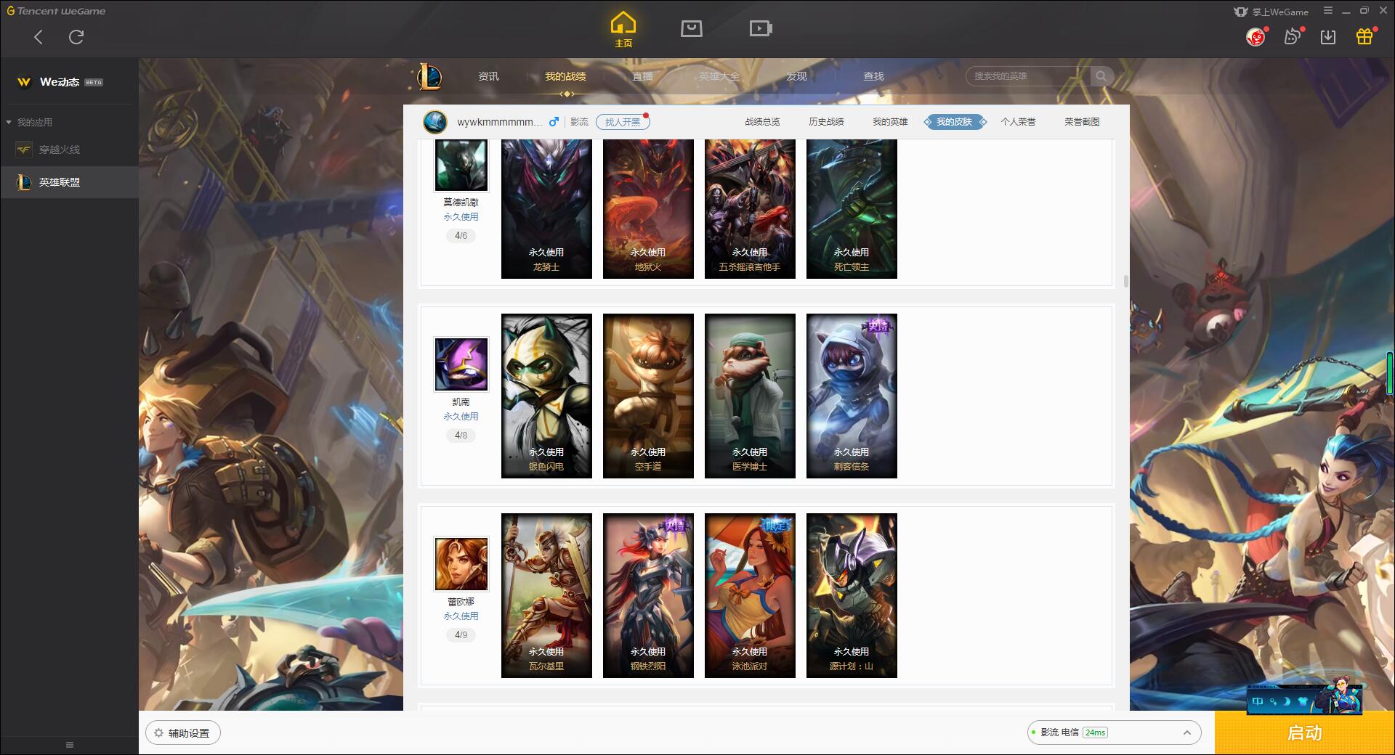
Task: View the 龙骑士 skin thumbnail
Action: pyautogui.click(x=546, y=208)
